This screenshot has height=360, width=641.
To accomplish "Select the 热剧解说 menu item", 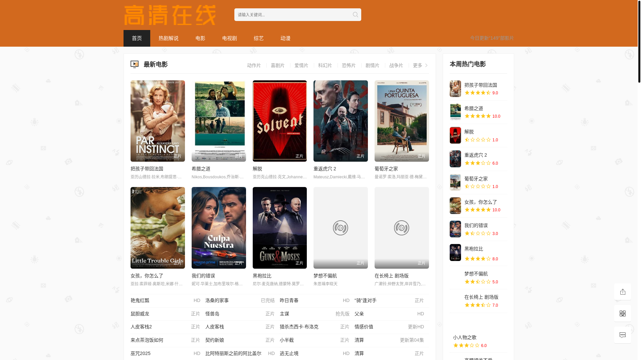I will tap(168, 38).
